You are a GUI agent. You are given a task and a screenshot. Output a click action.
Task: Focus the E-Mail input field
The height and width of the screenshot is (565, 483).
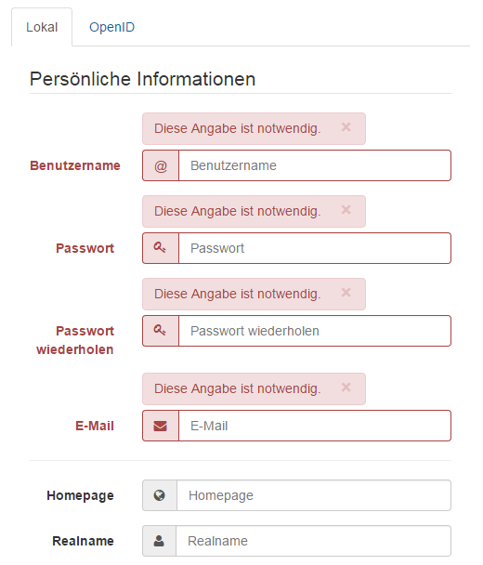tap(315, 426)
